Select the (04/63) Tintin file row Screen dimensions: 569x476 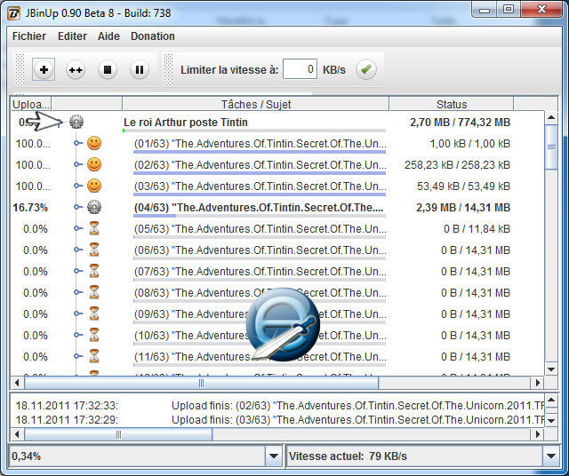click(x=259, y=208)
